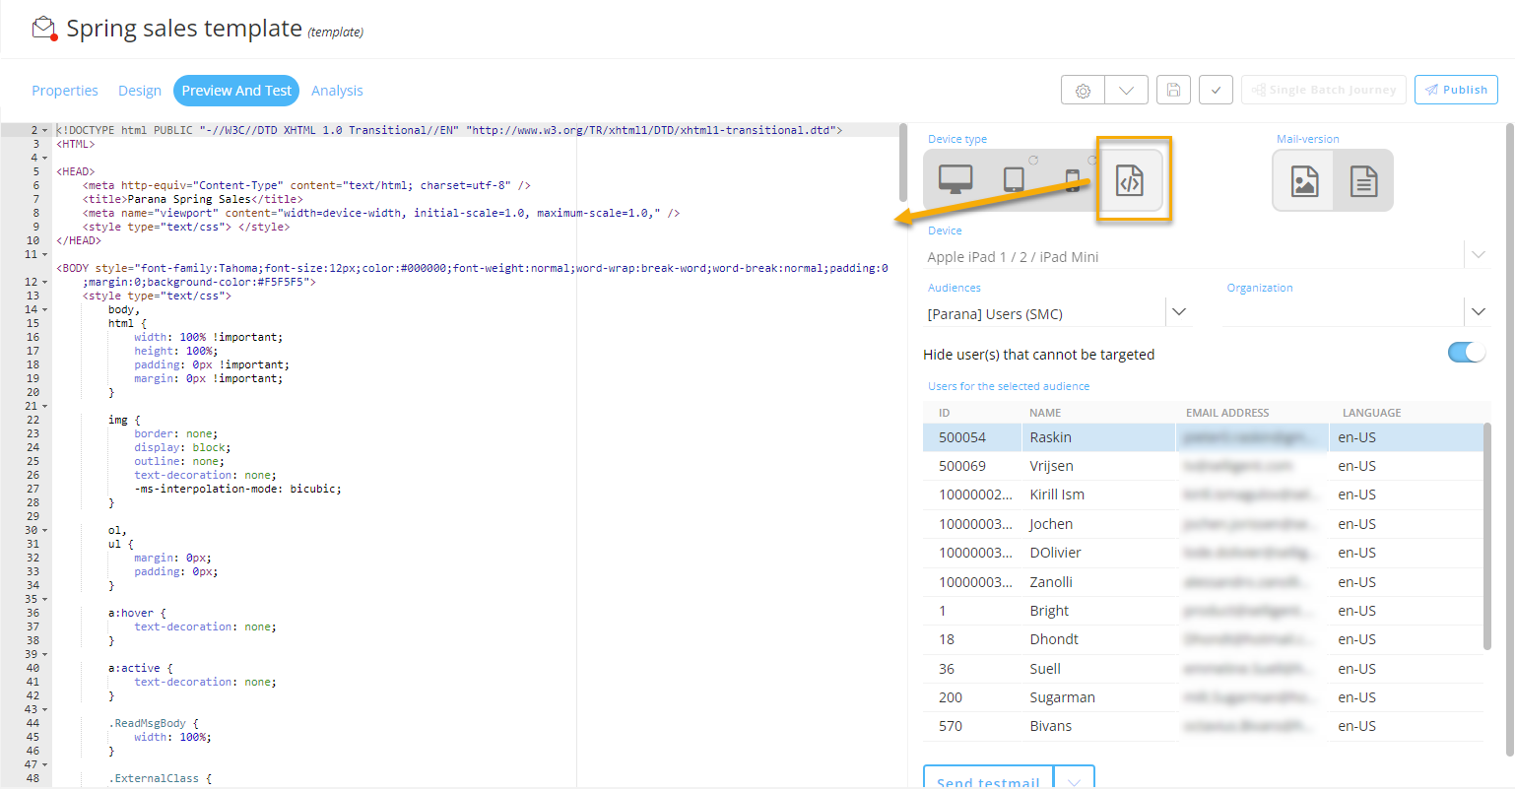The height and width of the screenshot is (791, 1515).
Task: Collapse code fold arrow at line 14
Action: click(45, 309)
